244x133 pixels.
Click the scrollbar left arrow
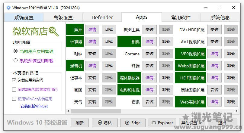coord(68,111)
